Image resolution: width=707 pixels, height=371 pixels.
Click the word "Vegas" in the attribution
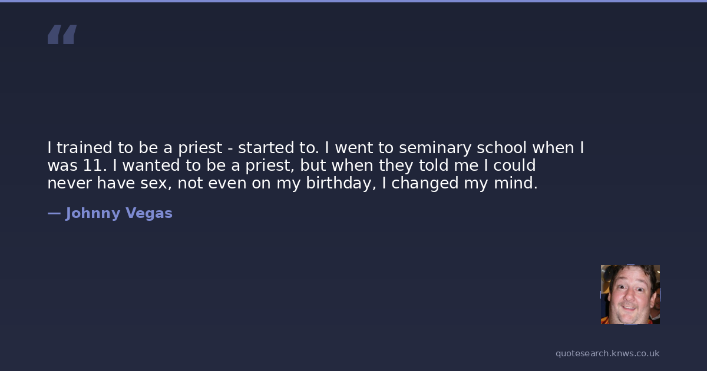(x=149, y=213)
